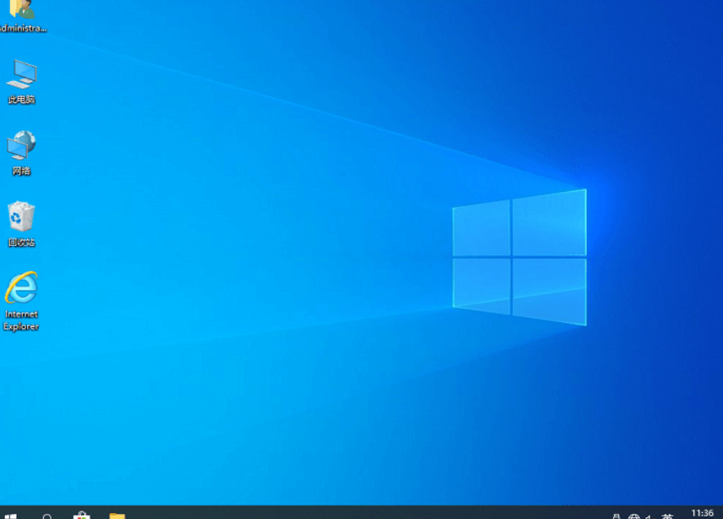Toggle the 英 input method indicator
Screen dimensions: 723x519
(x=667, y=516)
